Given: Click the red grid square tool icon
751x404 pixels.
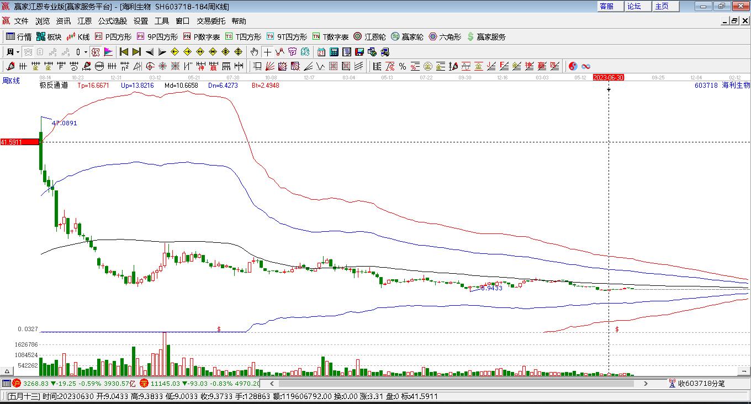Looking at the screenshot, I should tap(333, 66).
